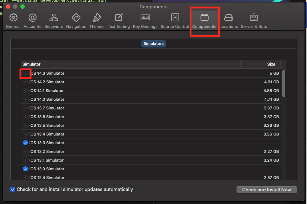The height and width of the screenshot is (204, 307).
Task: Open the Text Editing preferences pane
Action: 119,21
